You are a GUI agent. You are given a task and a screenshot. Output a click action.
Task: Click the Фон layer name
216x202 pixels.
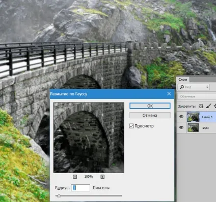point(205,128)
